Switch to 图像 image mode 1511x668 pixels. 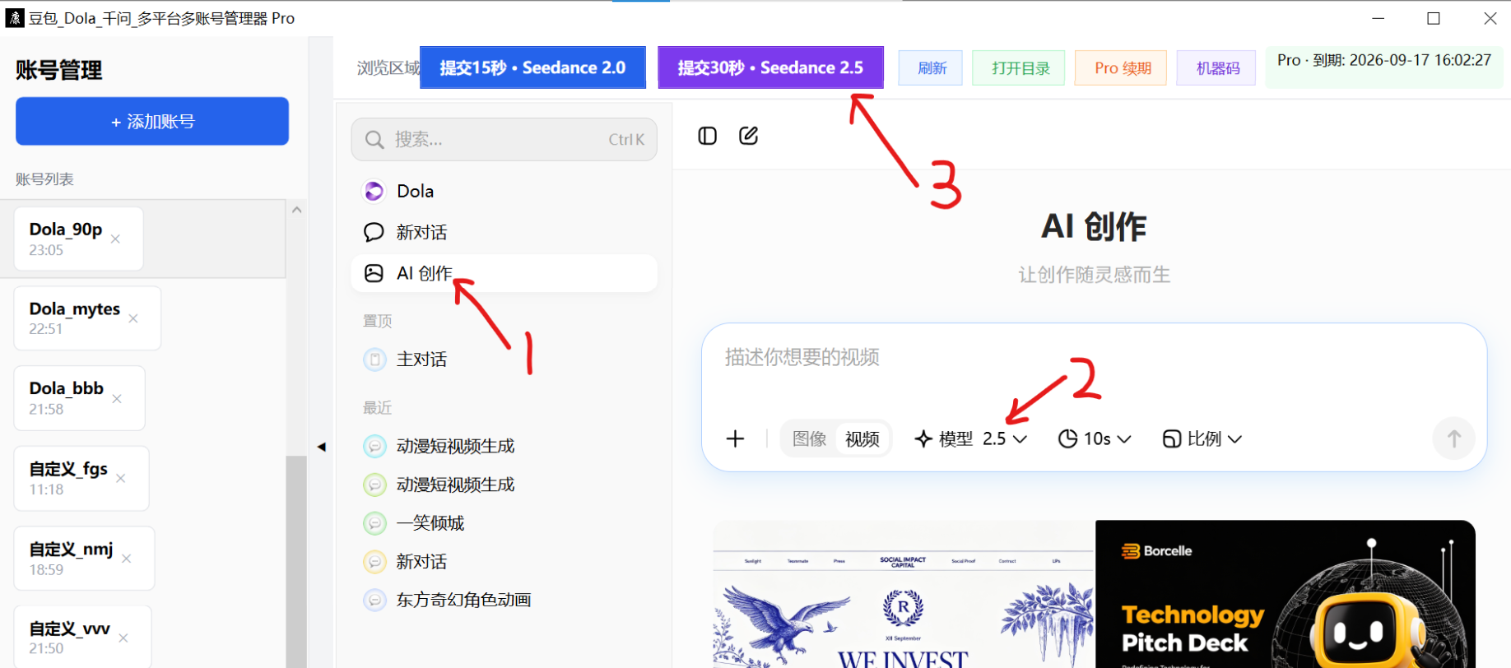809,438
